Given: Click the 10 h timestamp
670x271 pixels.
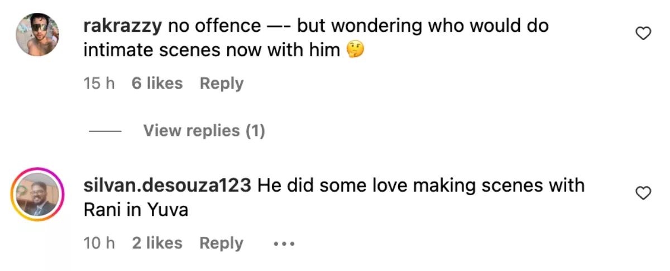Looking at the screenshot, I should (99, 243).
